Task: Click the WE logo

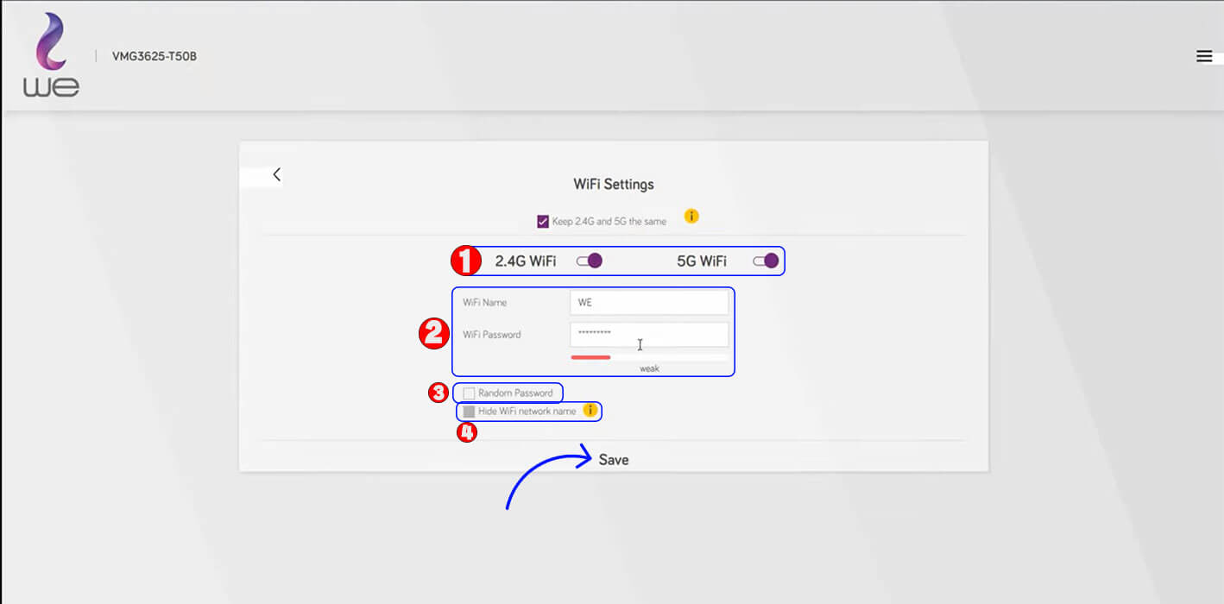Action: coord(51,55)
